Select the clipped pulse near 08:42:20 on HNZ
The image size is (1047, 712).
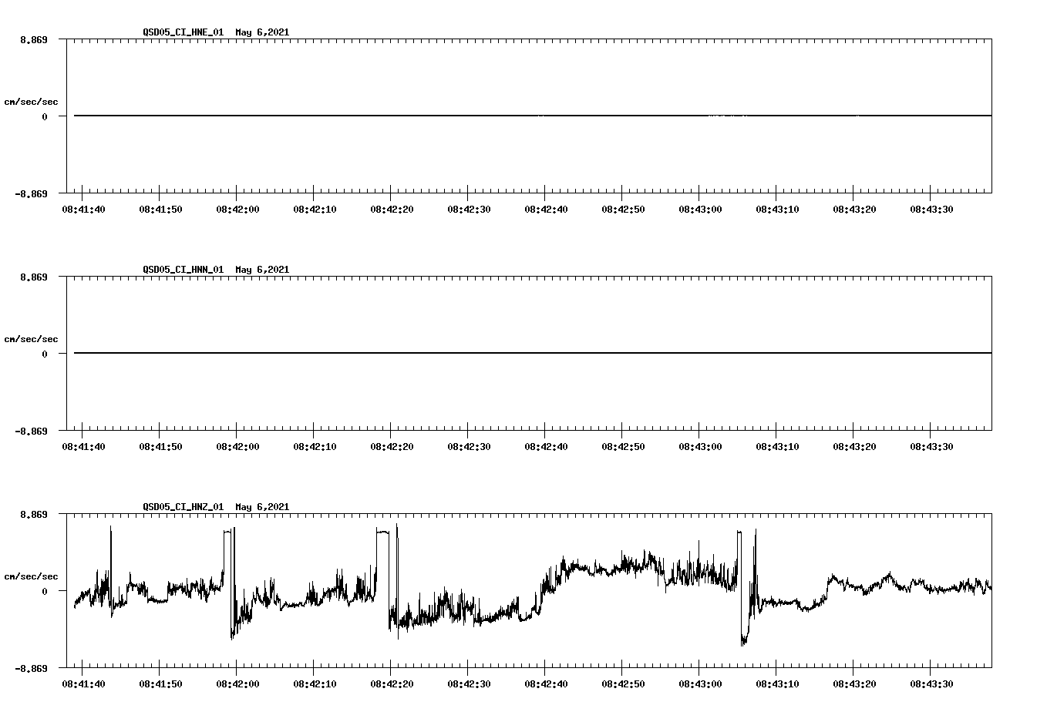point(381,532)
